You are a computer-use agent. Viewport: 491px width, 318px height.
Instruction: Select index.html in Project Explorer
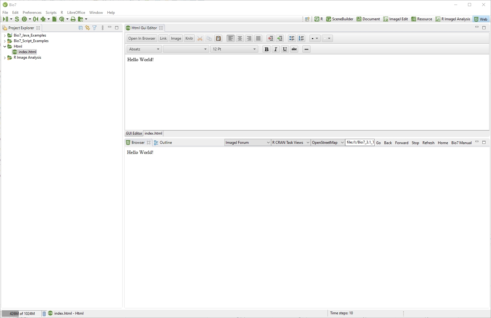27,52
